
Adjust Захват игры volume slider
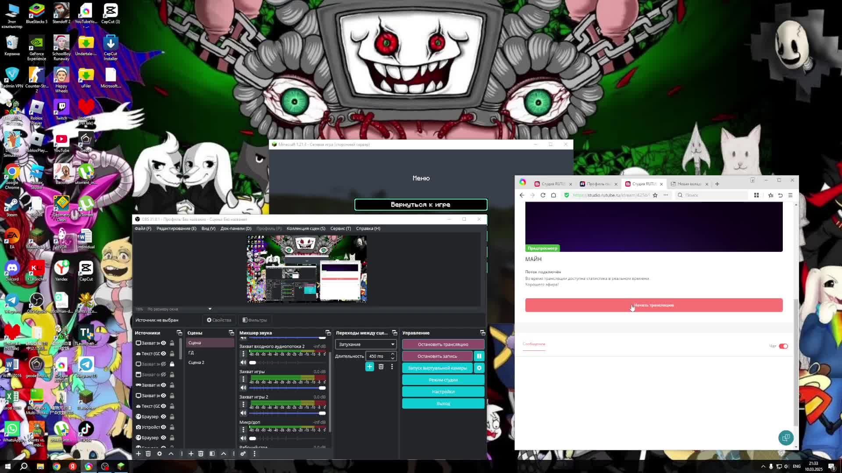pyautogui.click(x=288, y=388)
